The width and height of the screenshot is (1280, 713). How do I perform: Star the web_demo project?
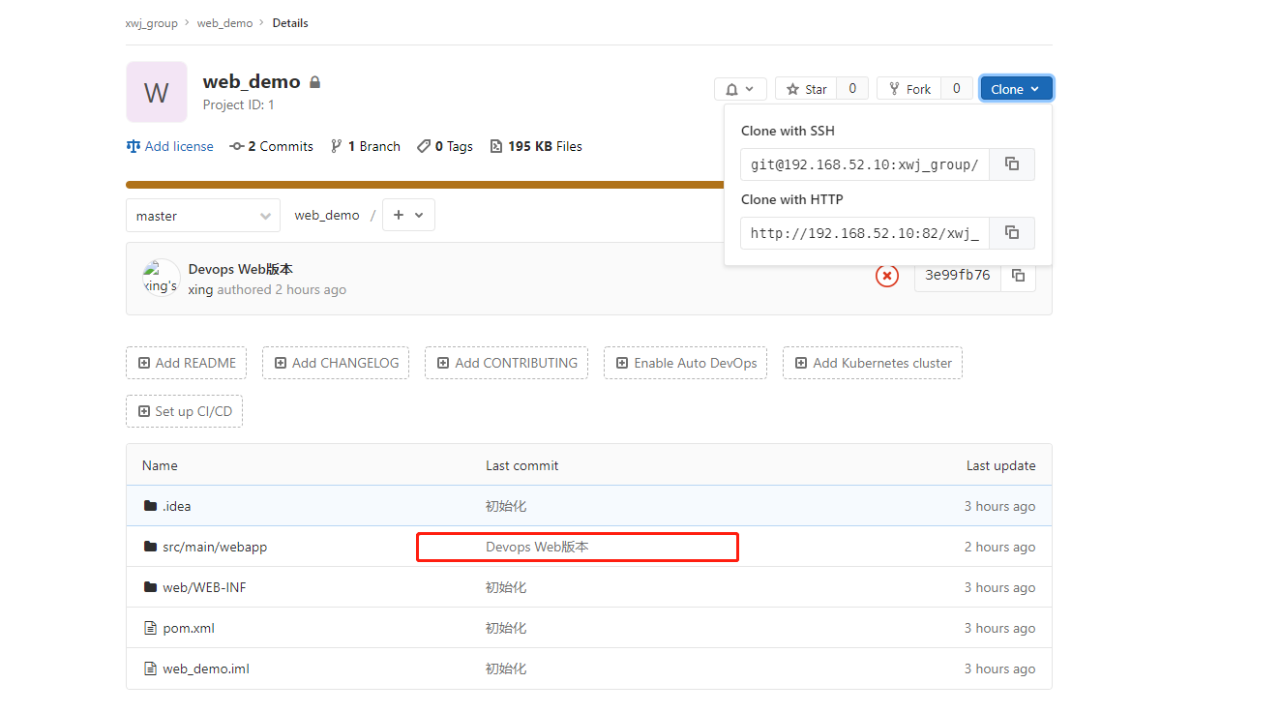click(x=806, y=89)
